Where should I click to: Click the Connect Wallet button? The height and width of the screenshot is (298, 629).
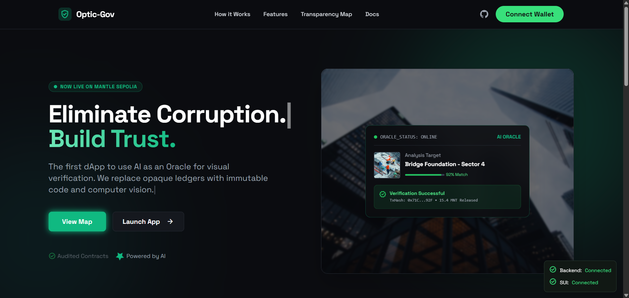pos(530,14)
